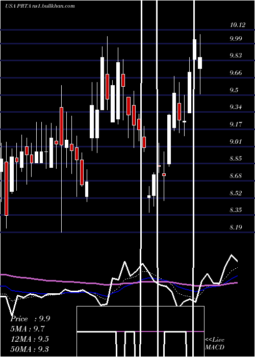This screenshot has height=357, width=255.
Task: Click the large red candle at the far left
Action: [6, 189]
